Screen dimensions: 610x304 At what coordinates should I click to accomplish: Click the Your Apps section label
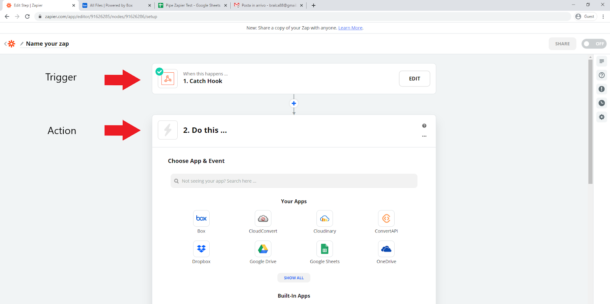pos(294,201)
